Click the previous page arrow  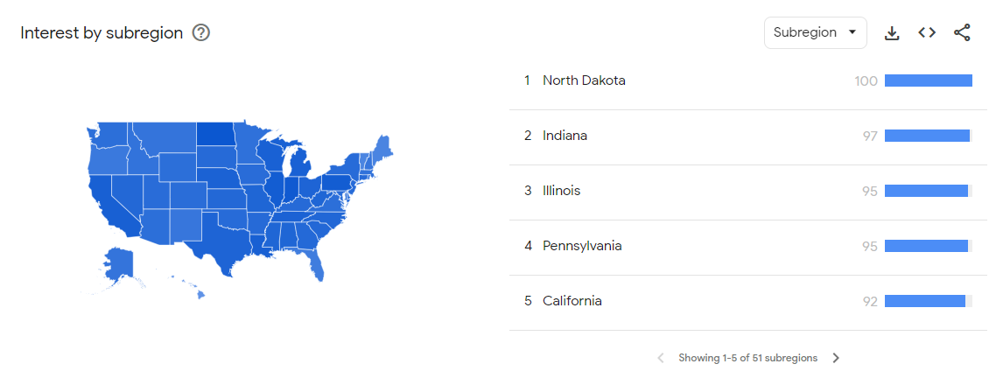(x=661, y=358)
